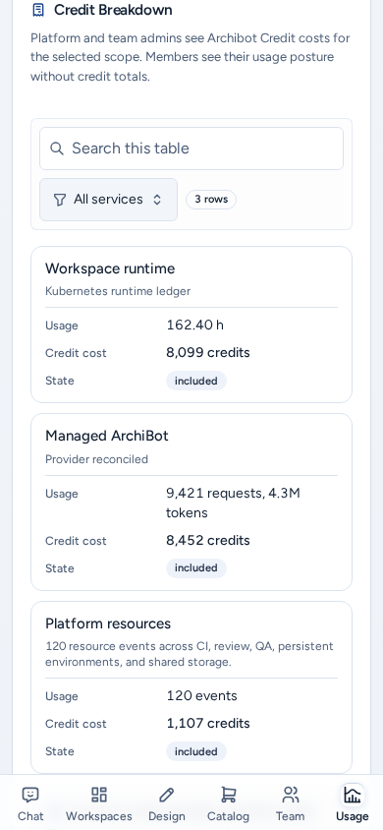383x830 pixels.
Task: Click the filter funnel icon
Action: coord(60,200)
